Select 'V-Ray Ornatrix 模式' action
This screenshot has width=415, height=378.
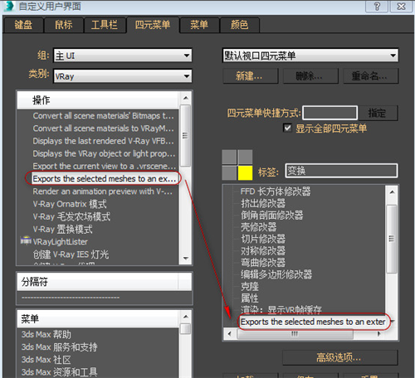point(70,204)
